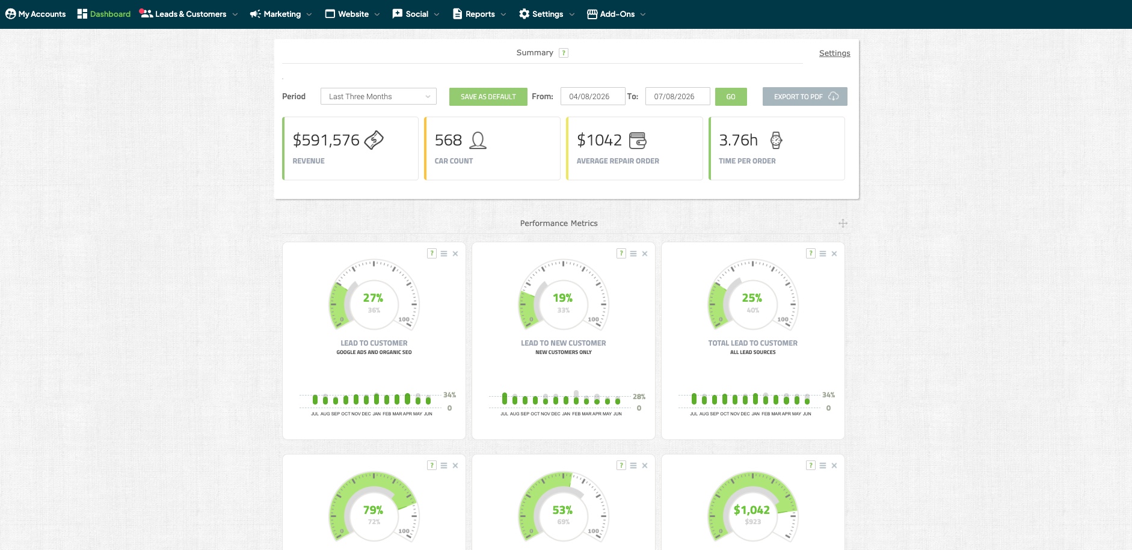Screen dimensions: 1132x550
Task: Click the 27% Lead to Customer gauge
Action: (374, 296)
